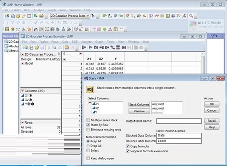Open Cols menu in data table window
Screen dimensions: 227x166
[65, 42]
